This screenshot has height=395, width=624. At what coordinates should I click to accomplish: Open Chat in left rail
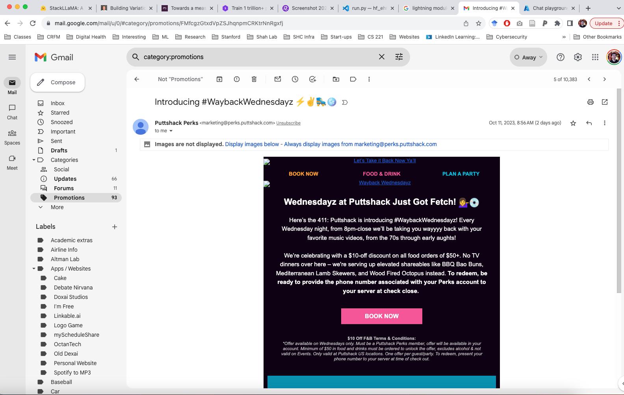(x=12, y=112)
